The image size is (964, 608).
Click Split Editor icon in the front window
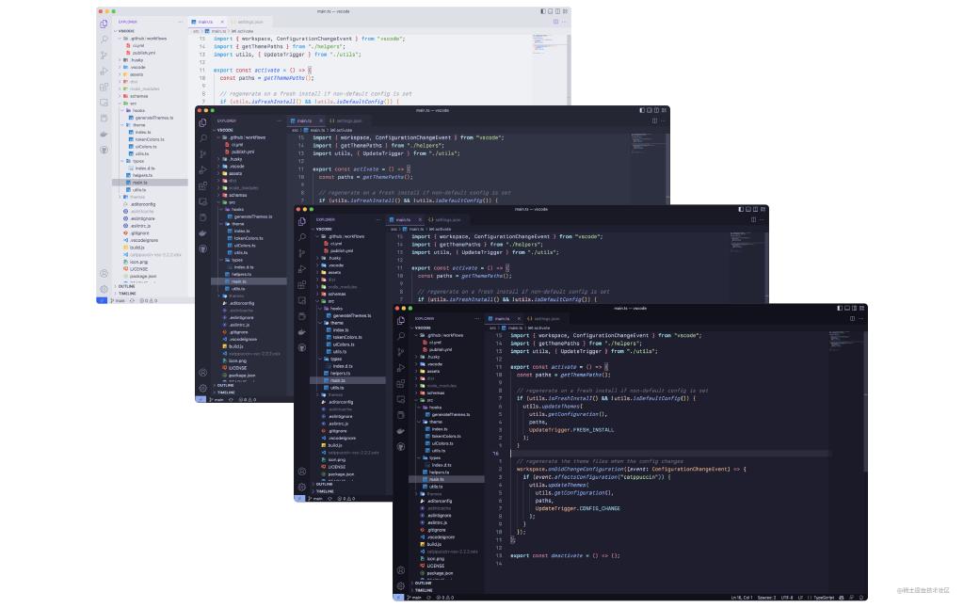coord(851,318)
